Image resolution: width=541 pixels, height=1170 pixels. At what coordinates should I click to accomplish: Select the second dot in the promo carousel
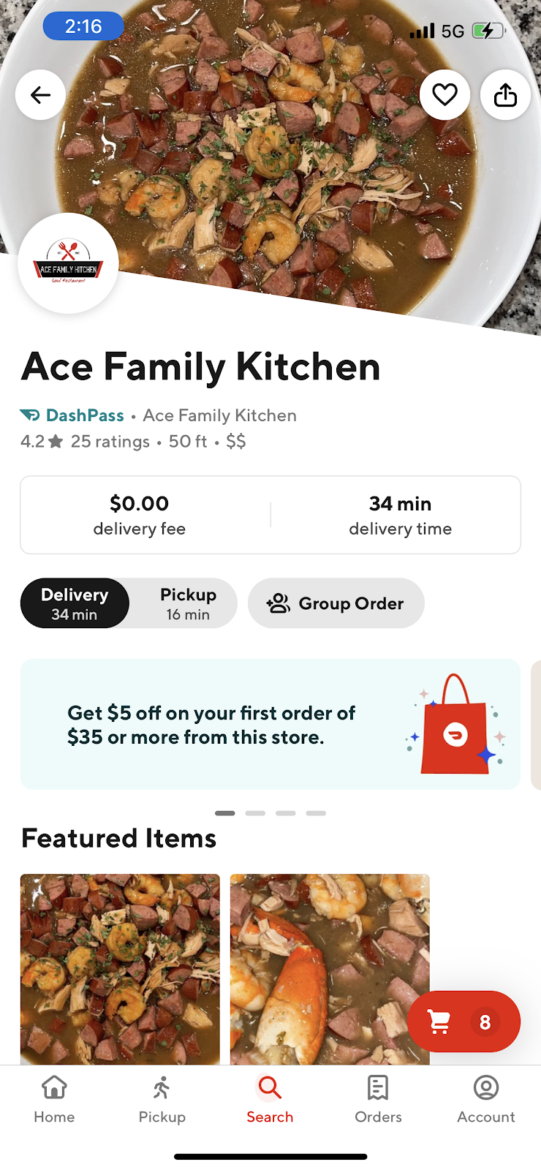coord(255,812)
